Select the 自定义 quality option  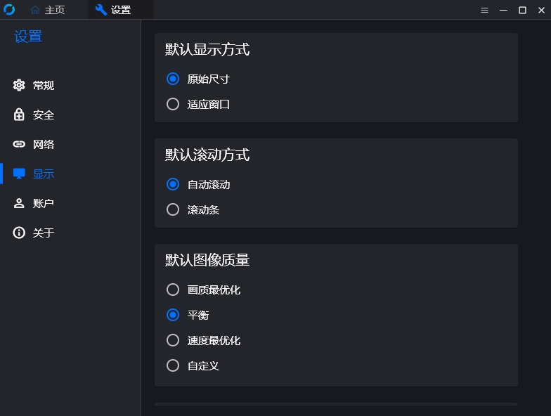pos(173,365)
